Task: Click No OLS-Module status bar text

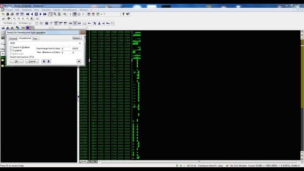Action: 238,166
